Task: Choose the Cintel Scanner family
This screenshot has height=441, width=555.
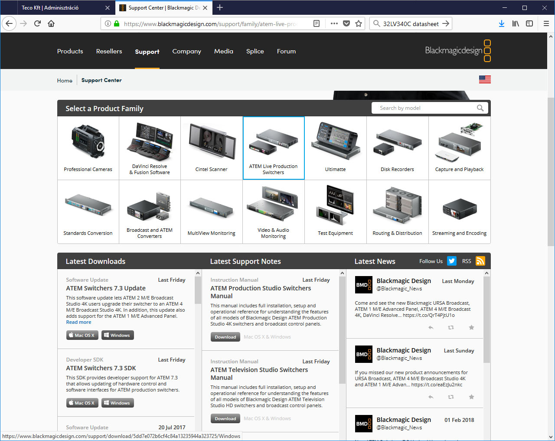Action: 212,148
